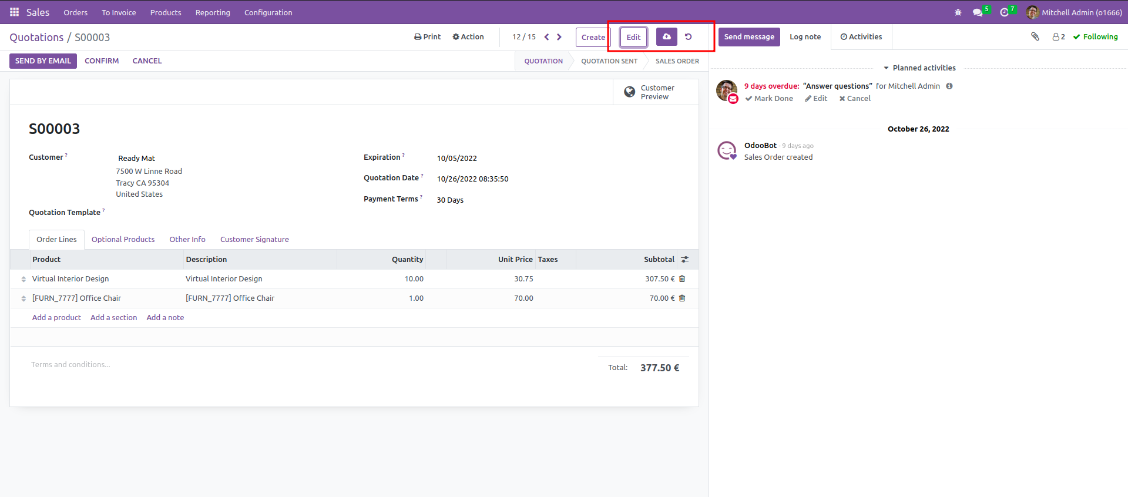The width and height of the screenshot is (1128, 497).
Task: Open the apps grid menu icon
Action: click(x=14, y=12)
